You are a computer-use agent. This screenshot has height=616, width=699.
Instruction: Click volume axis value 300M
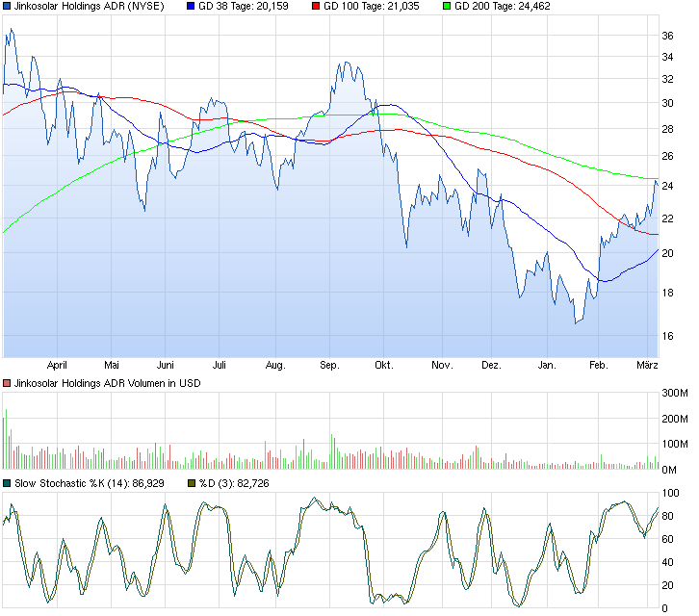(x=675, y=393)
